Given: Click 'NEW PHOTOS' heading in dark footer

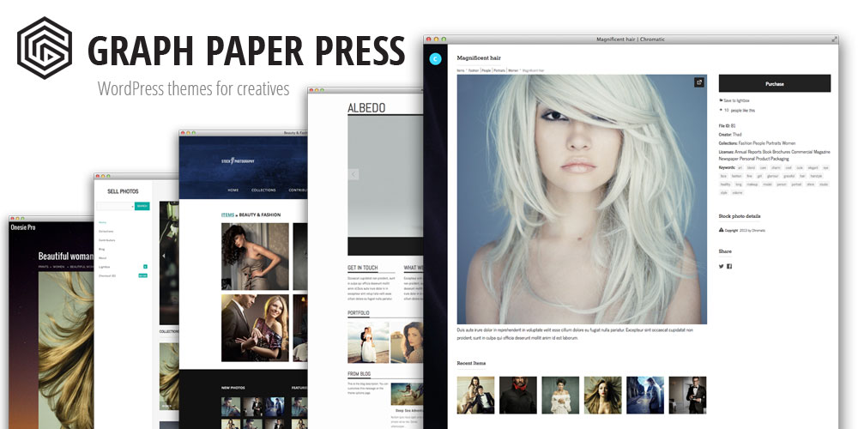Looking at the screenshot, I should 232,388.
